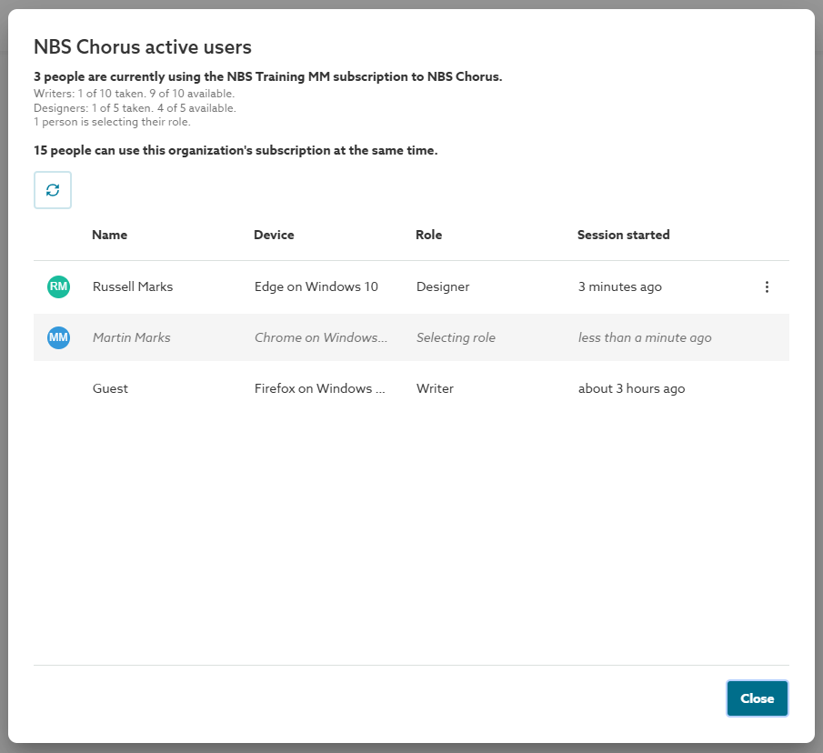Click the Device column header
The height and width of the screenshot is (753, 823).
[x=274, y=235]
